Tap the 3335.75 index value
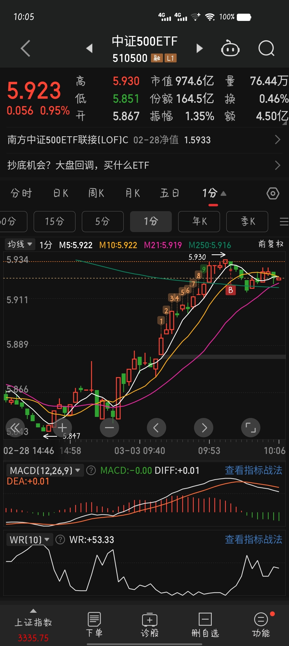This screenshot has height=646, width=289. [33, 638]
